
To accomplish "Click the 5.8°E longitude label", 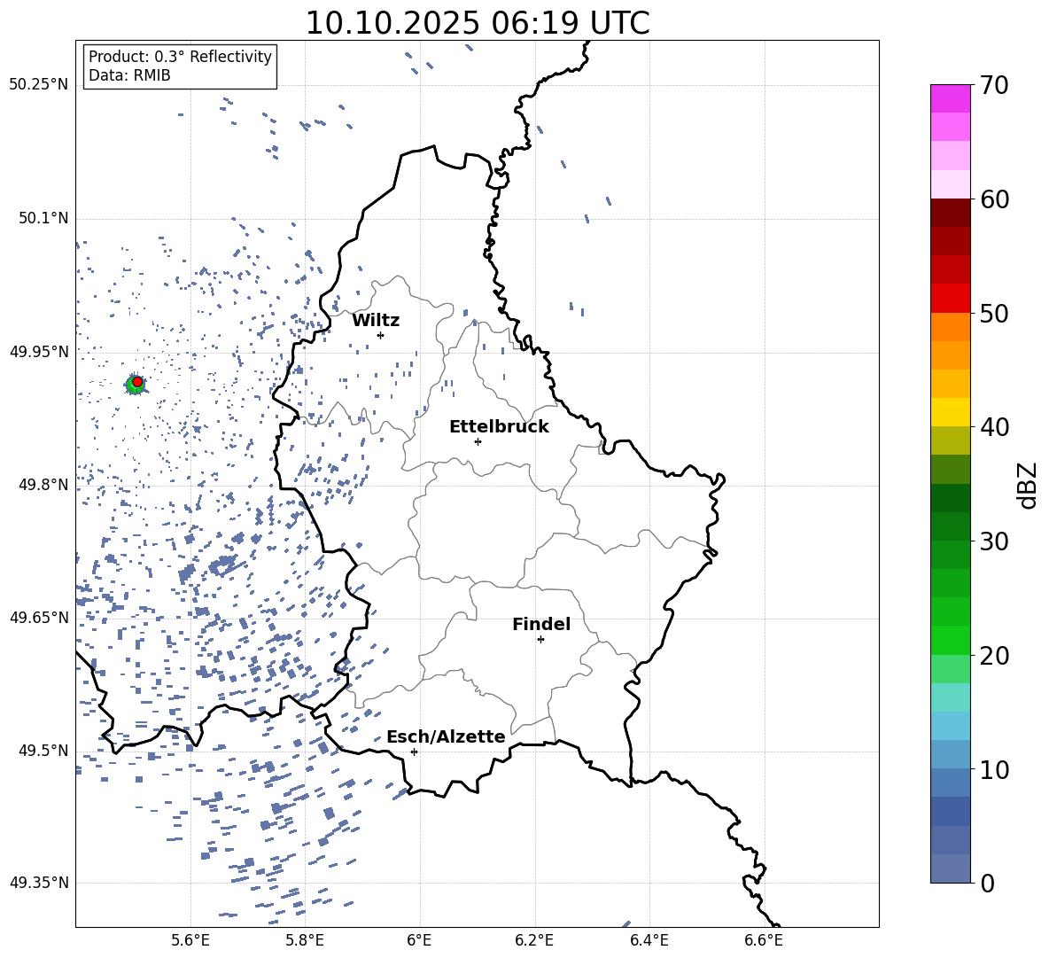I will [x=305, y=940].
